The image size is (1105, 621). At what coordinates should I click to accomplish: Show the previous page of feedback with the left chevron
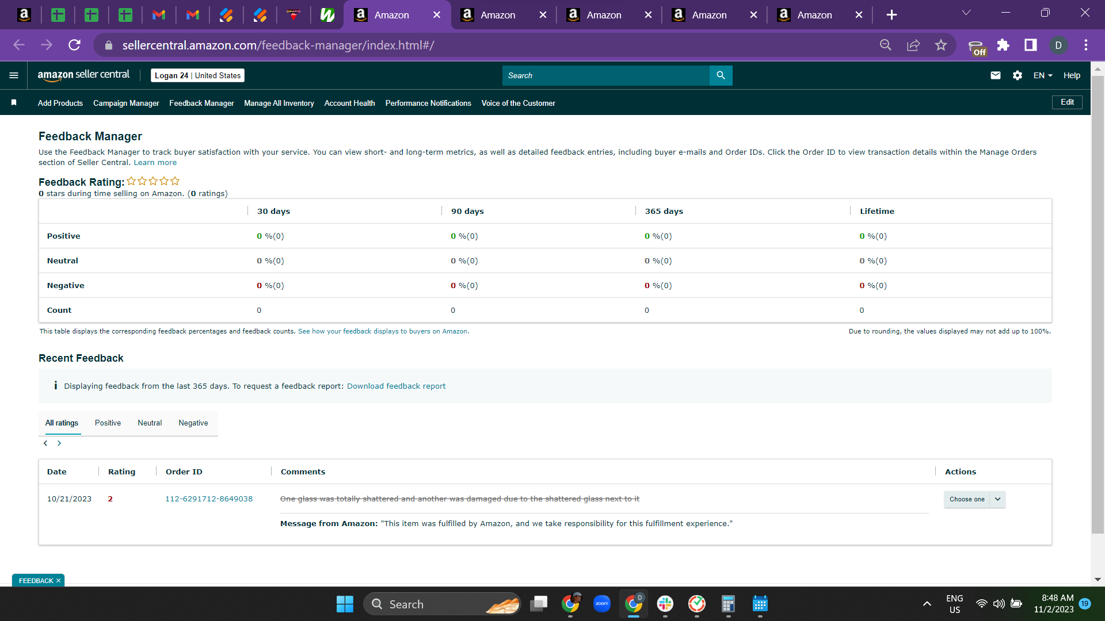(x=45, y=443)
